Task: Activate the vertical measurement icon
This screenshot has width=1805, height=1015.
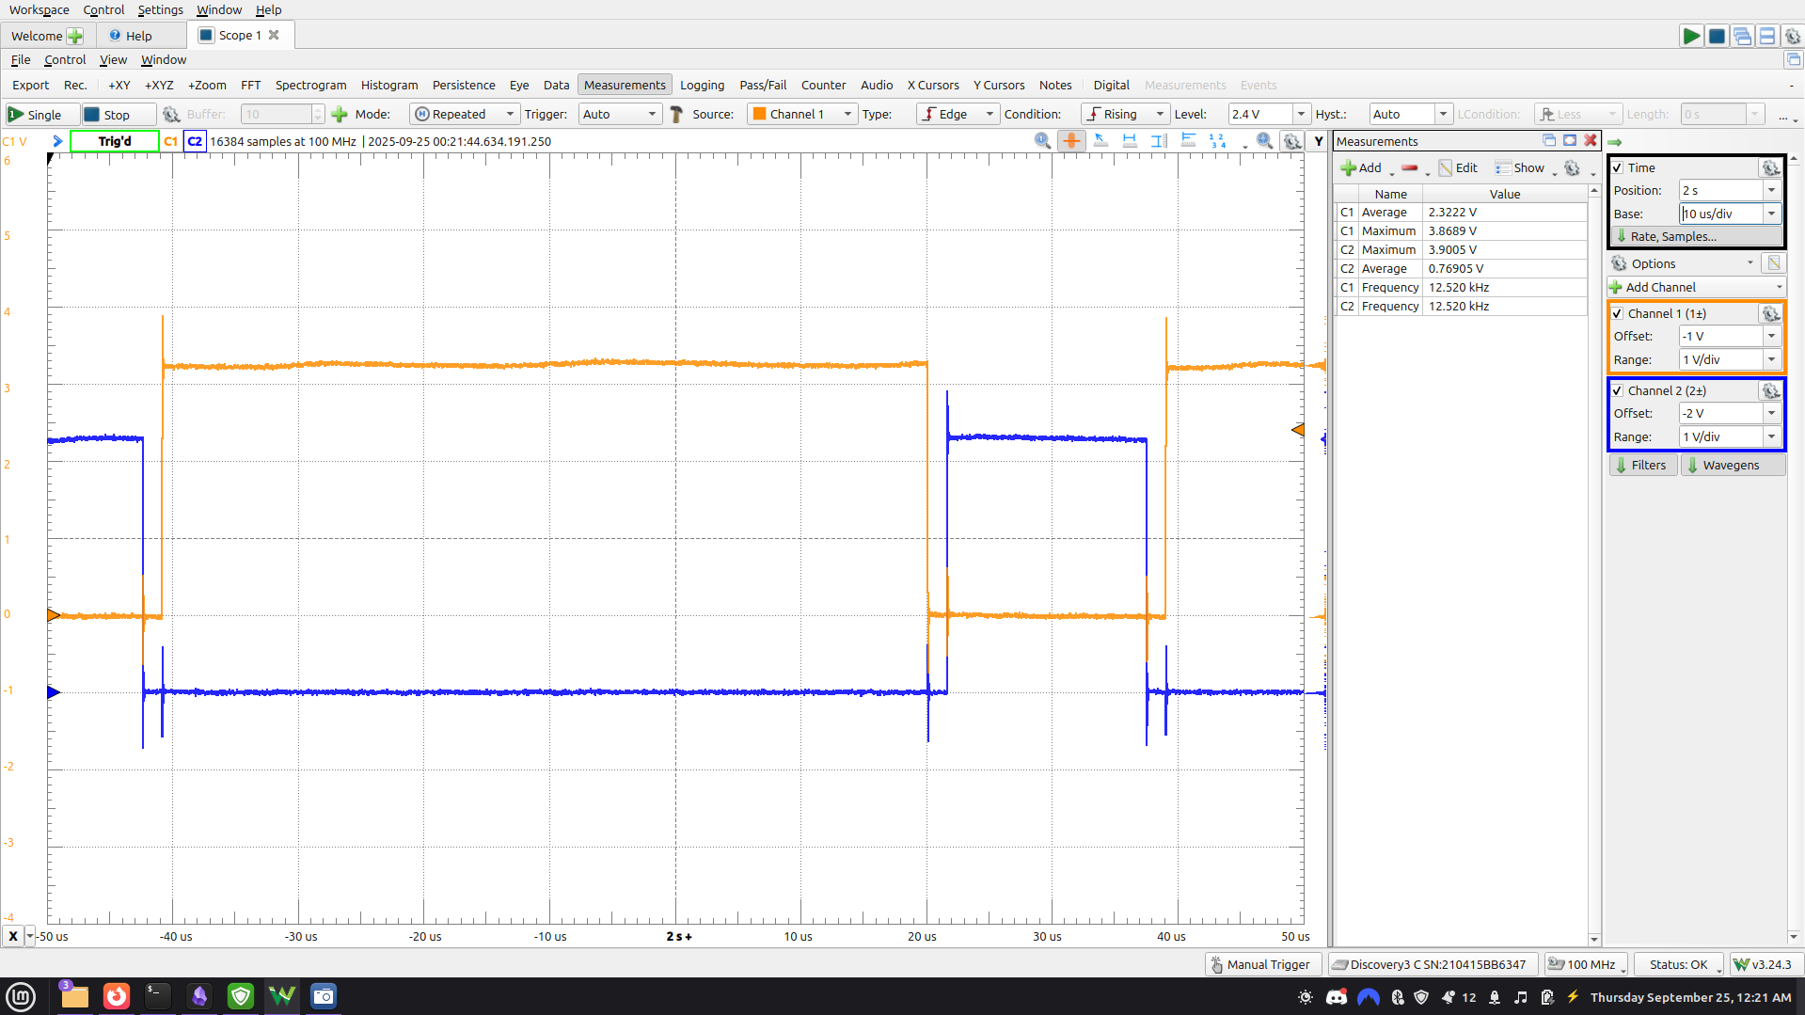Action: [x=1158, y=140]
